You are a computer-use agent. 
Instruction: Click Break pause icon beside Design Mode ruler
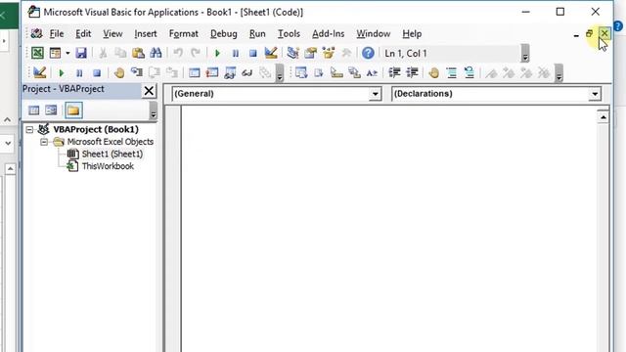pos(236,53)
